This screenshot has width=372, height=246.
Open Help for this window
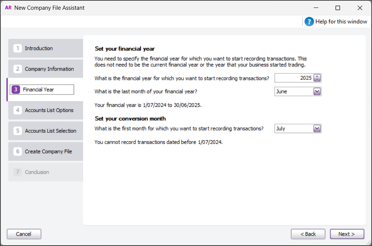click(340, 21)
